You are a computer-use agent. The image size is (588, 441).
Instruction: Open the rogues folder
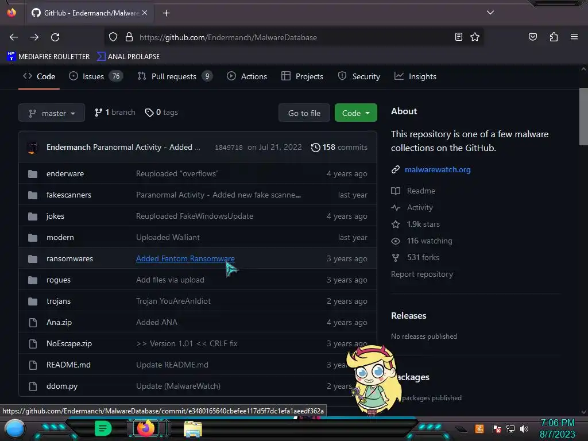[x=58, y=280]
